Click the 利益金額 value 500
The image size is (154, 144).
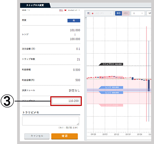click(x=78, y=80)
